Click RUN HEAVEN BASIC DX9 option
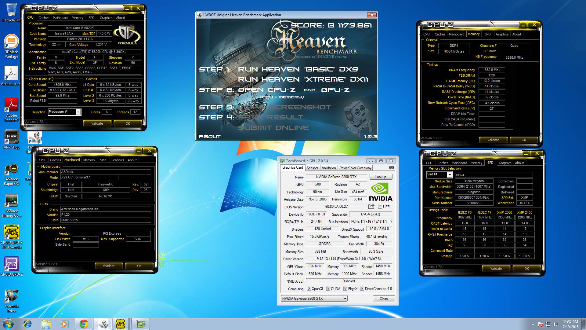The height and width of the screenshot is (330, 586). click(x=298, y=69)
